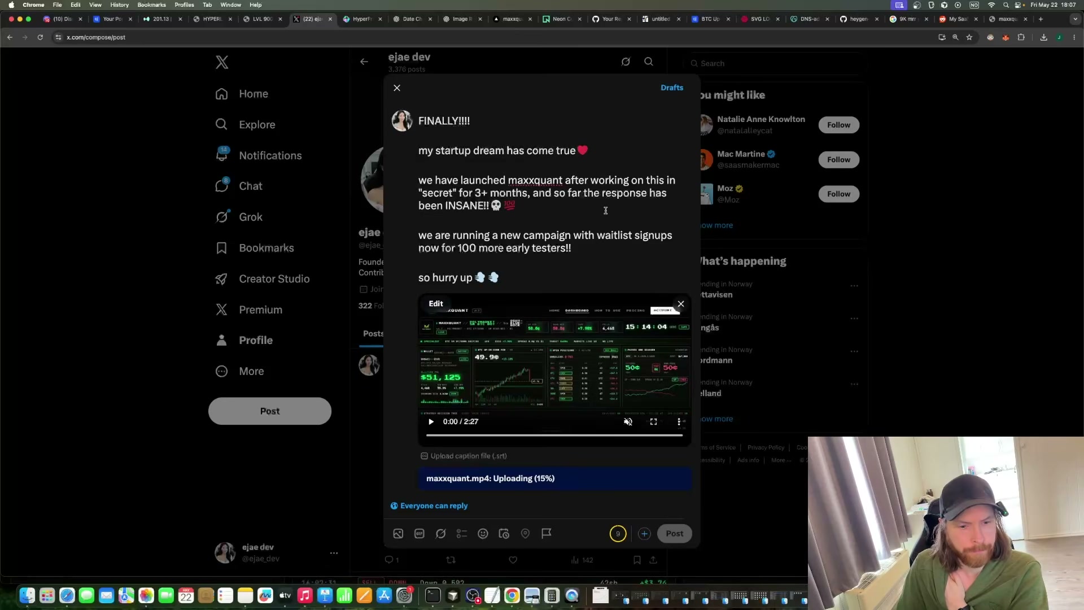Open new browser tab
This screenshot has height=610, width=1084.
pyautogui.click(x=1041, y=19)
